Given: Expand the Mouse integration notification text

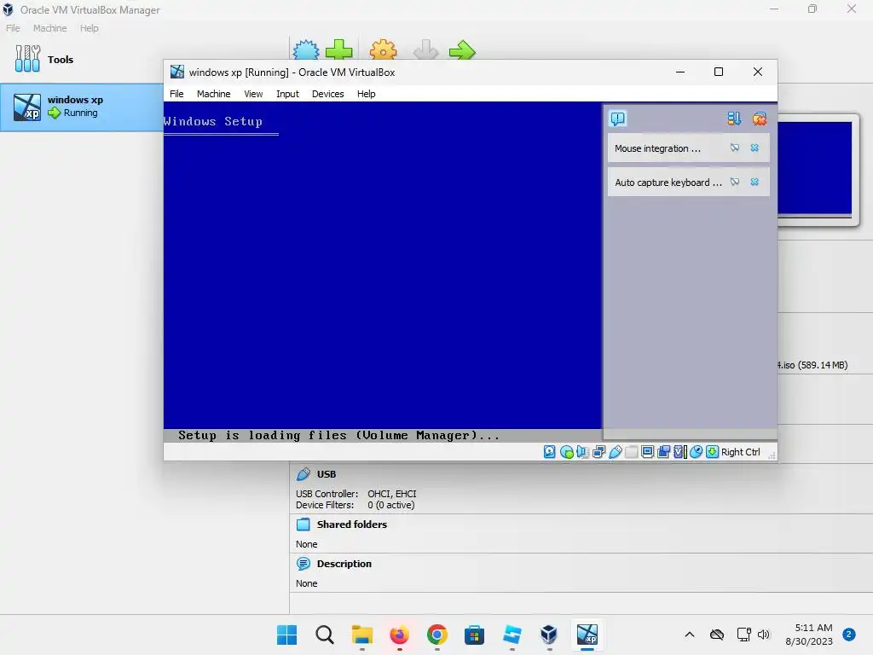Looking at the screenshot, I should [x=657, y=148].
